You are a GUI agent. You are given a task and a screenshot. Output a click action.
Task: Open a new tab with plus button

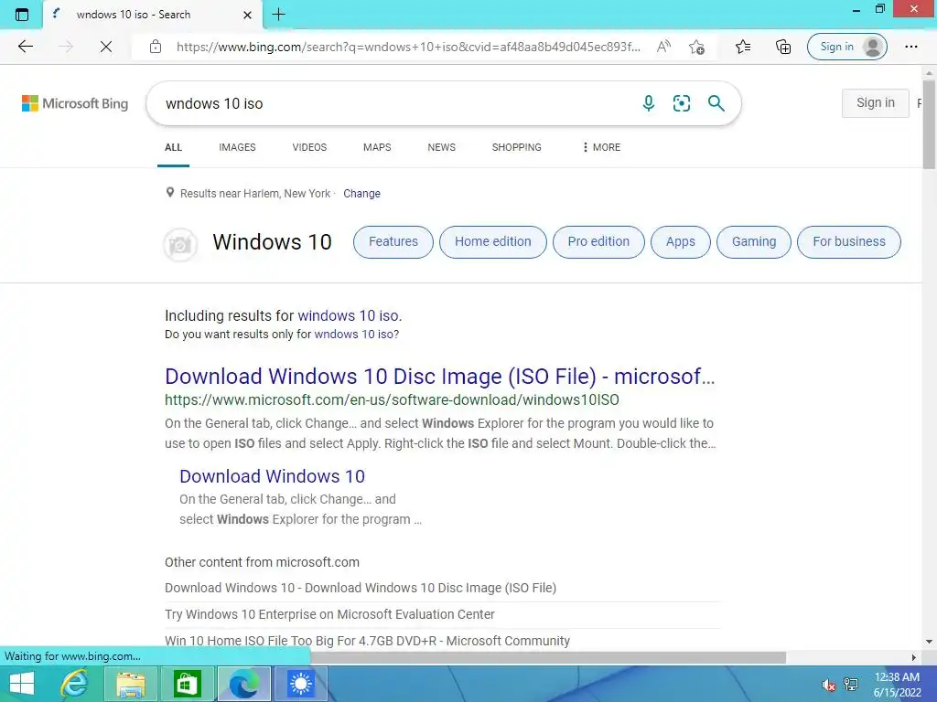pyautogui.click(x=278, y=15)
